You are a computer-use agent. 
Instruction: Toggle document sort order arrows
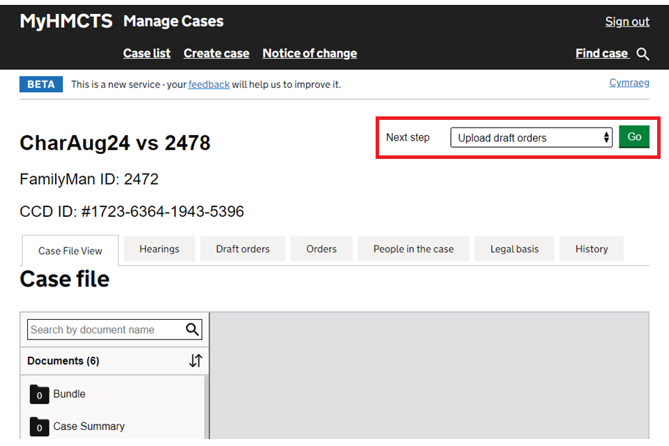196,360
